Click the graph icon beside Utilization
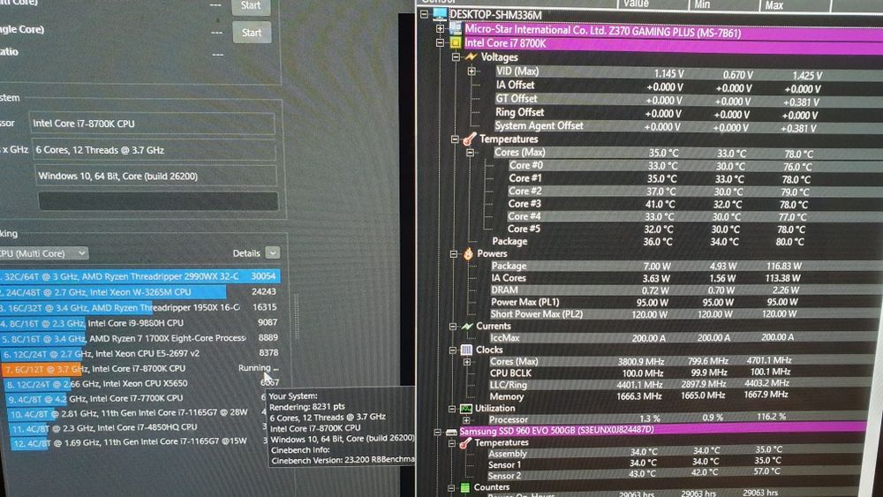 click(x=465, y=409)
